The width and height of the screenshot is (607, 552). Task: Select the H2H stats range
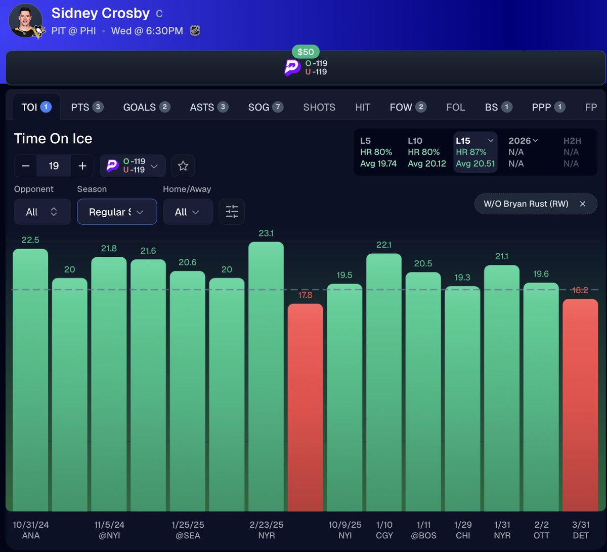point(572,152)
